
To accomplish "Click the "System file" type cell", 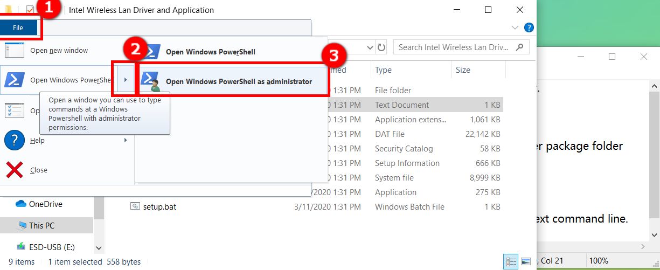I will [x=394, y=178].
